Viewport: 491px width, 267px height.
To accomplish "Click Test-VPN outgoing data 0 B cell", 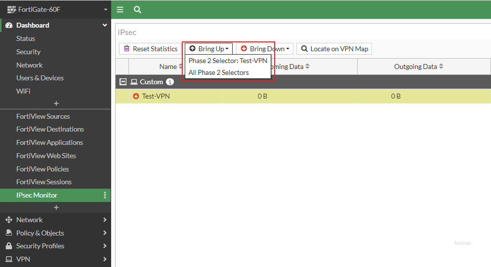I will (396, 96).
